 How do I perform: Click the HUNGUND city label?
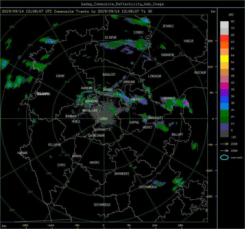click(129, 82)
